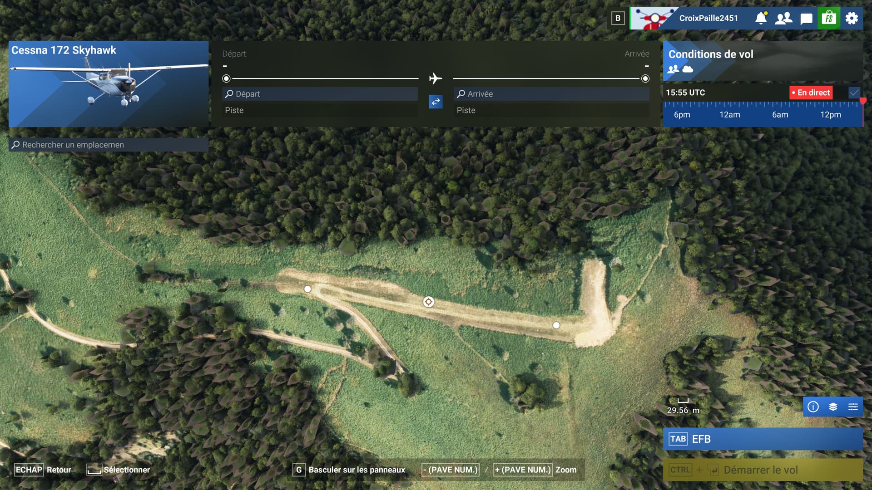This screenshot has height=490, width=872.
Task: Open the settings gear
Action: click(852, 18)
